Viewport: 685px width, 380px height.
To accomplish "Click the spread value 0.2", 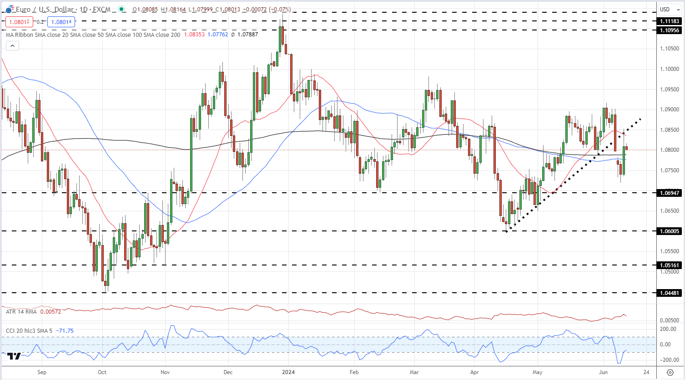I will click(40, 22).
